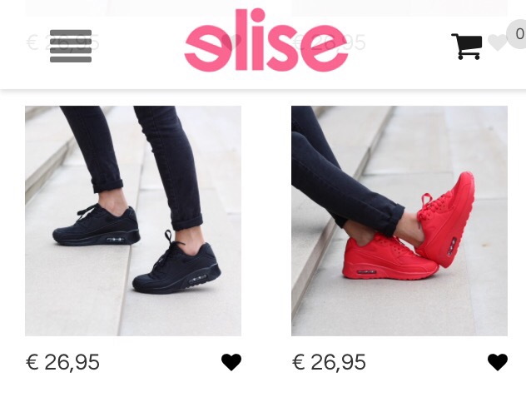Click the front black sneaker with raised heel
This screenshot has width=526, height=407.
pos(176,263)
